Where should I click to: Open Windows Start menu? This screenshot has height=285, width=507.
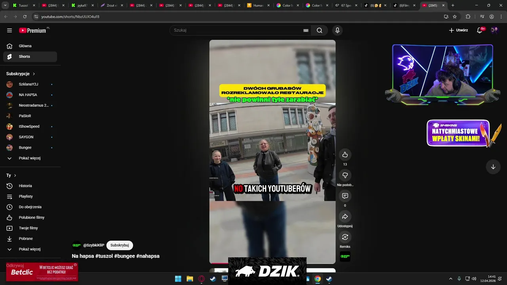pyautogui.click(x=178, y=279)
